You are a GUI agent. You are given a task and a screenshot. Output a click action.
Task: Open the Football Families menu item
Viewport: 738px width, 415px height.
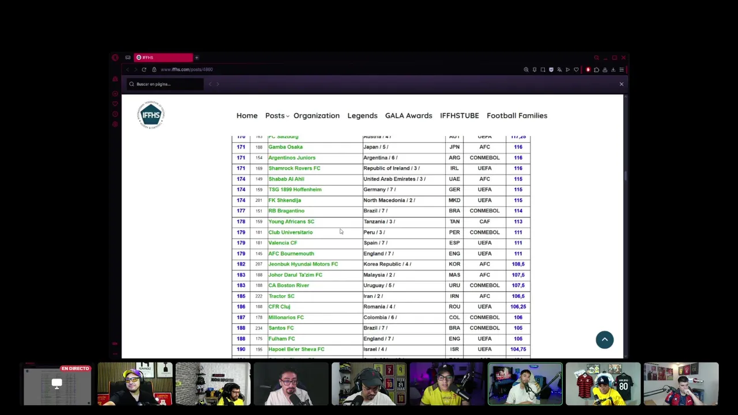[x=517, y=115]
